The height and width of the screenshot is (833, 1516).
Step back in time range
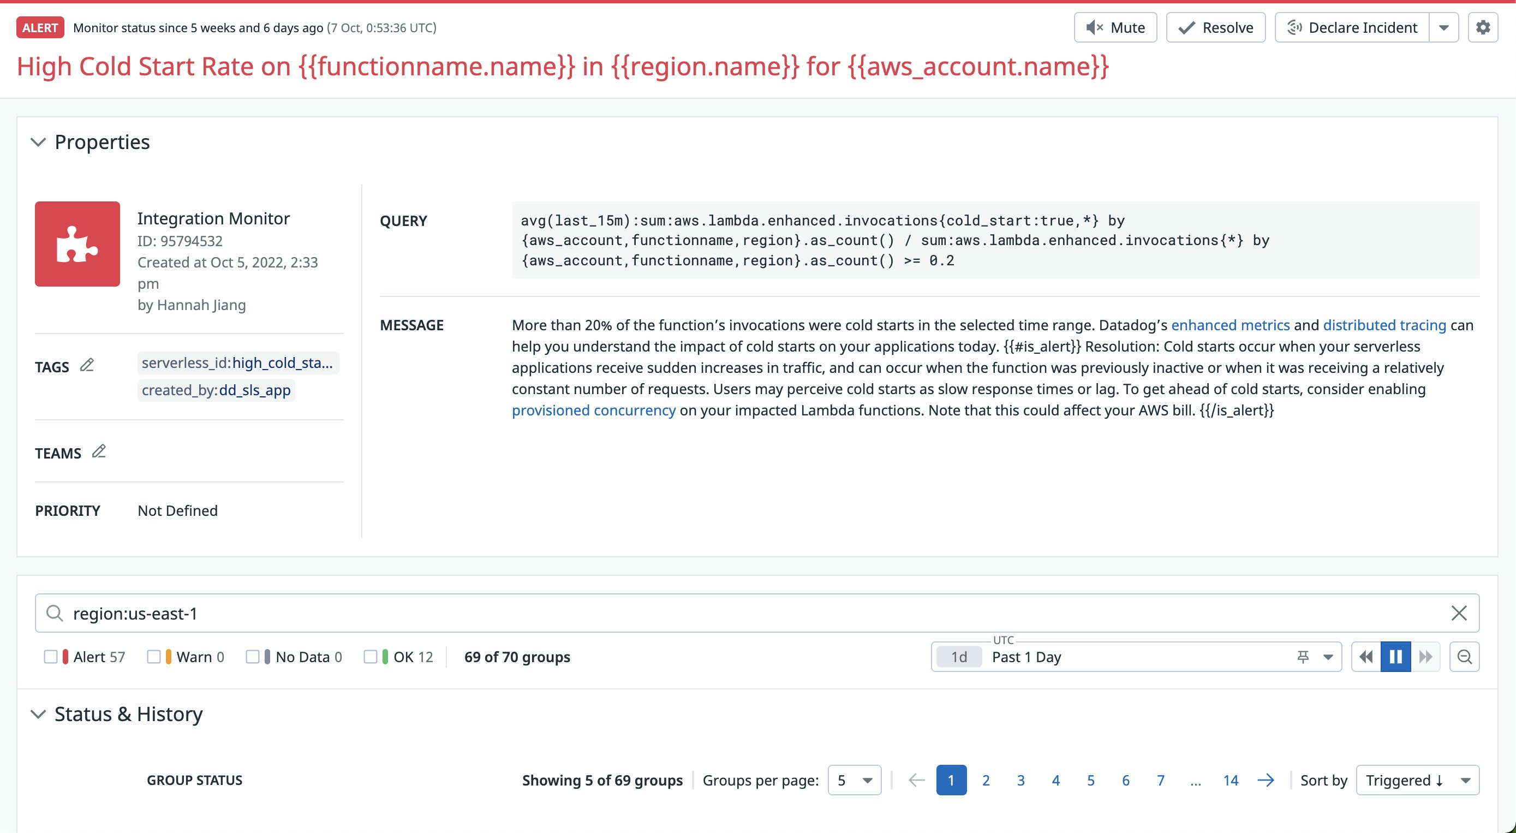pyautogui.click(x=1366, y=656)
